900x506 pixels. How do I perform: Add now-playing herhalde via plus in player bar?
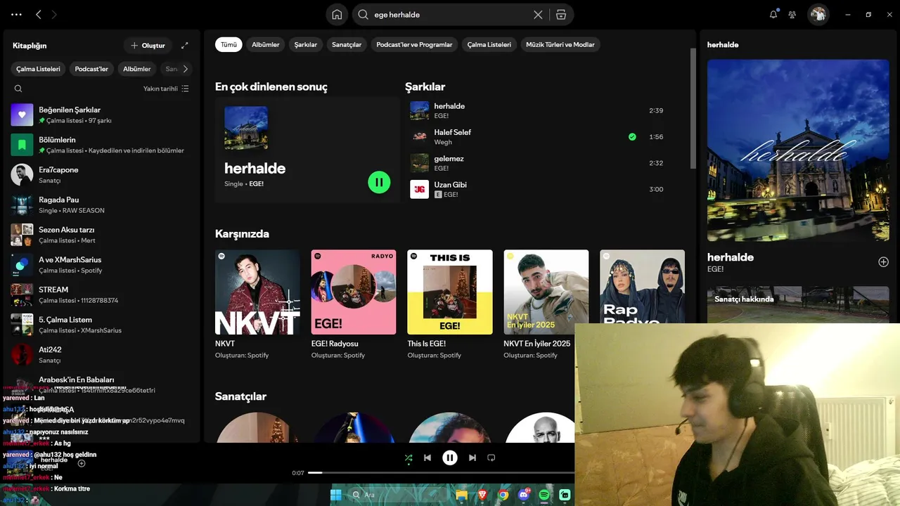(82, 463)
